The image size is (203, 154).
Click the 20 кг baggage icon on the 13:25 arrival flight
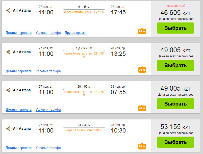[142, 70]
